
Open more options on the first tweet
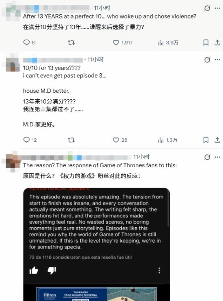[x=217, y=8]
